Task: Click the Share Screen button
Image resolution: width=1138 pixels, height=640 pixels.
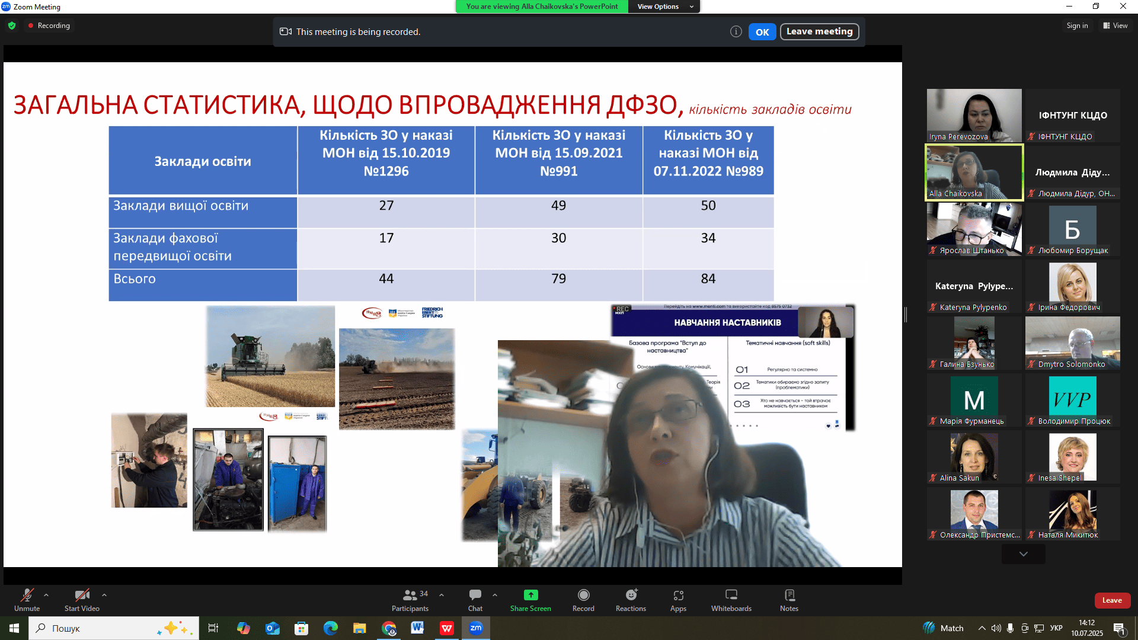Action: pyautogui.click(x=530, y=600)
